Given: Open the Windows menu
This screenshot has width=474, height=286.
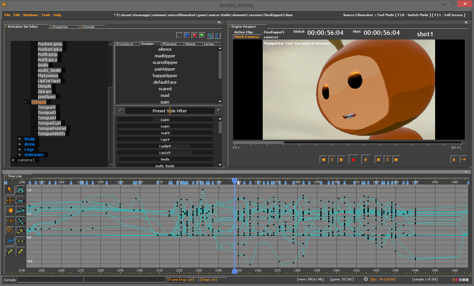Looking at the screenshot, I should (30, 15).
